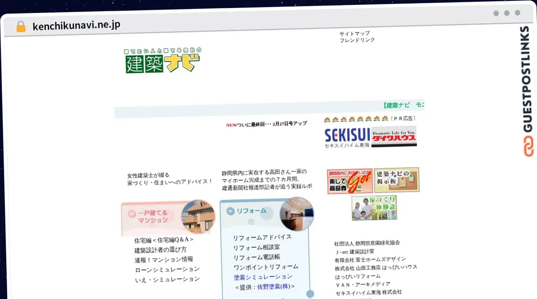Open リフォーム相談室 link

point(256,247)
